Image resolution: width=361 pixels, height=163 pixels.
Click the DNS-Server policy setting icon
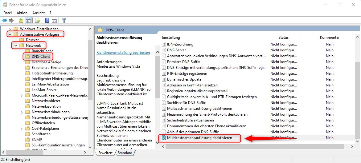point(164,50)
